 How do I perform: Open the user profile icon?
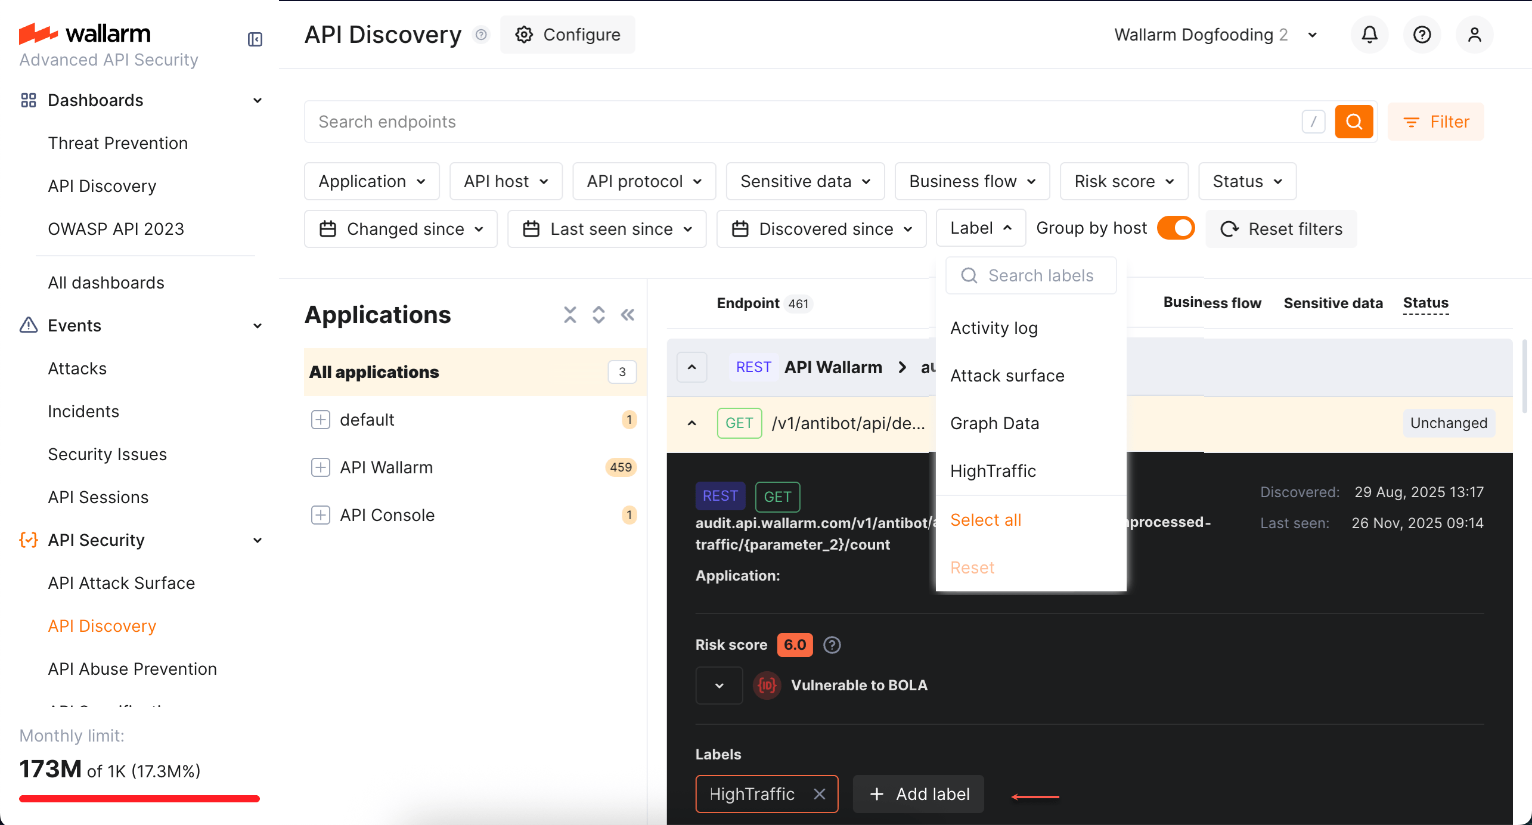coord(1474,35)
